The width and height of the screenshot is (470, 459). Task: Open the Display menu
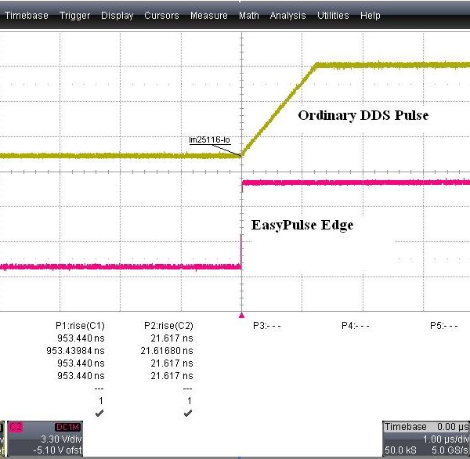[x=117, y=16]
